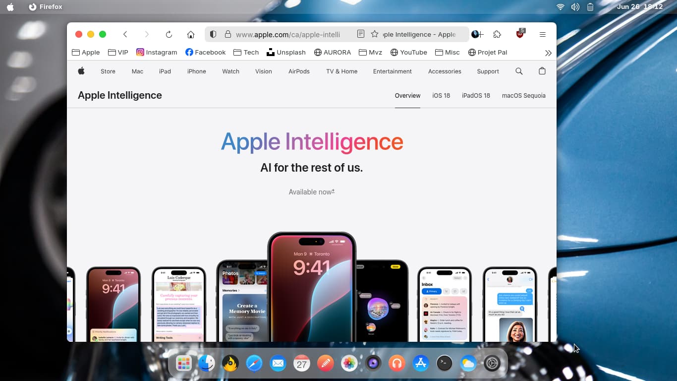The height and width of the screenshot is (381, 677).
Task: Open Photos from the dock
Action: pyautogui.click(x=349, y=364)
